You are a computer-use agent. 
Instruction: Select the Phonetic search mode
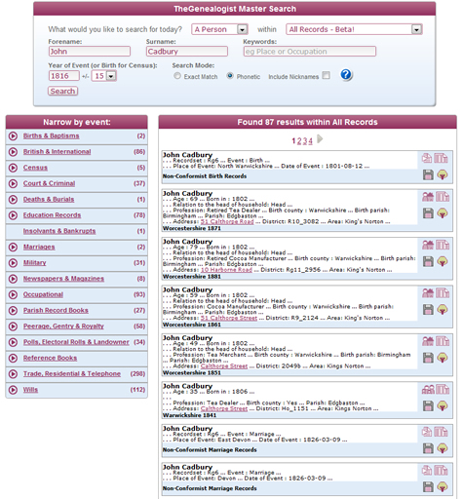(x=230, y=76)
